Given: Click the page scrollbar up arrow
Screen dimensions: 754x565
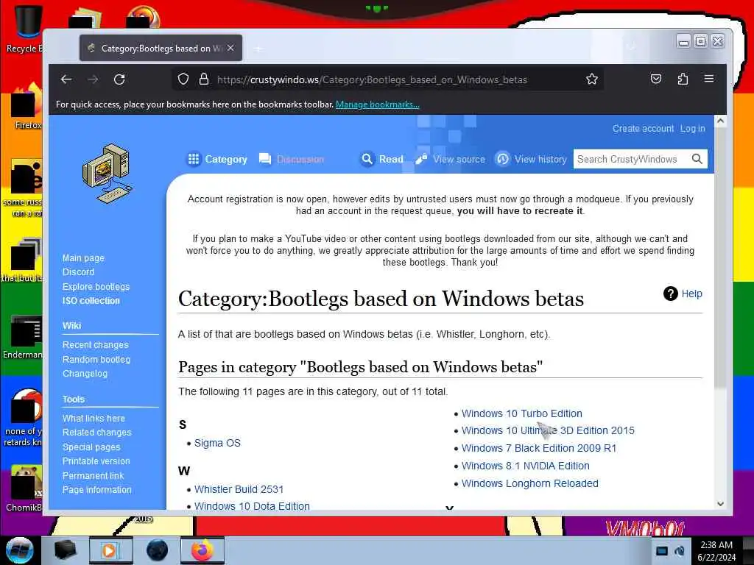Looking at the screenshot, I should pyautogui.click(x=720, y=121).
